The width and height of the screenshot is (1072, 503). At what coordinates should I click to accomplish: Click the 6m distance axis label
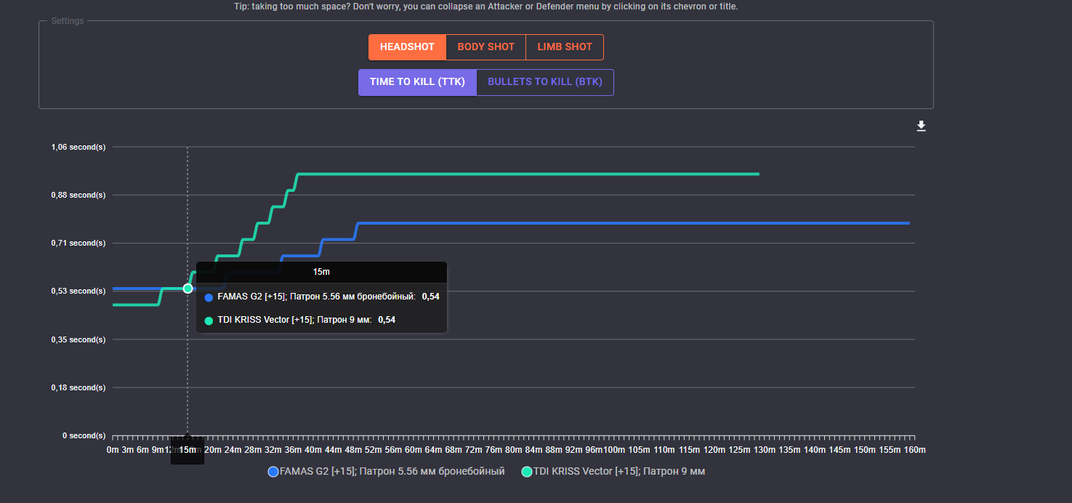click(x=142, y=450)
